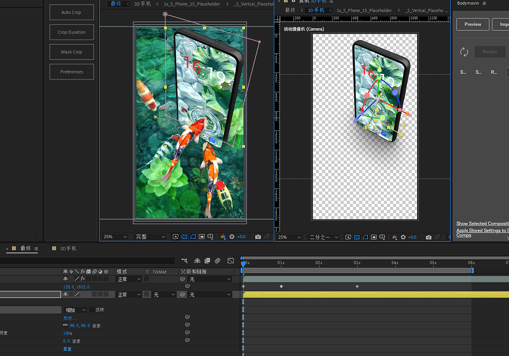Screen dimensions: 509x356
Task: Click the Preview button in Bodymovin
Action: (472, 24)
